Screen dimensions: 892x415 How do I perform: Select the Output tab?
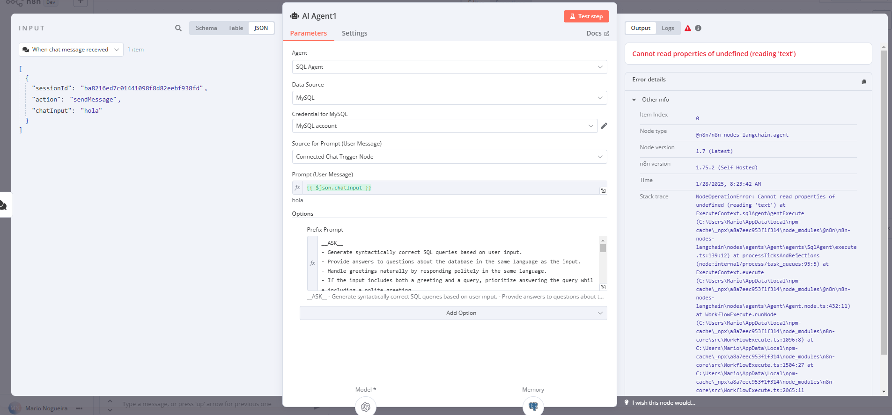click(640, 28)
